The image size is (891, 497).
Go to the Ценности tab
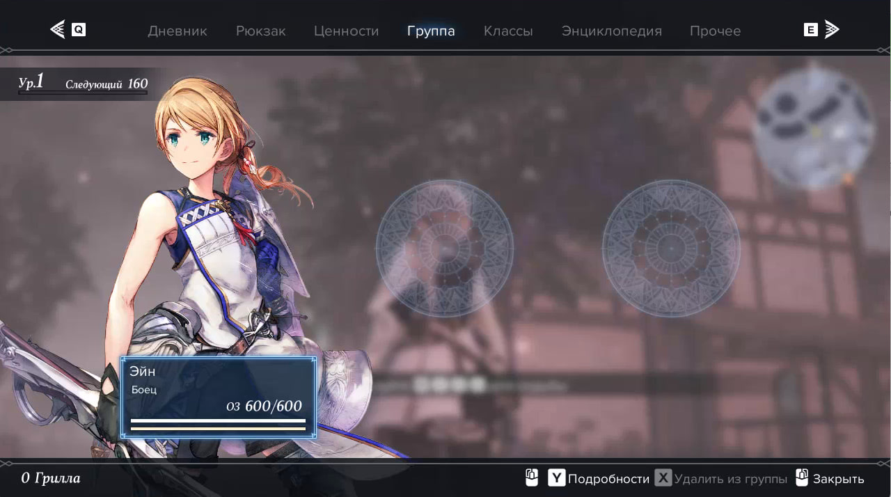coord(346,31)
